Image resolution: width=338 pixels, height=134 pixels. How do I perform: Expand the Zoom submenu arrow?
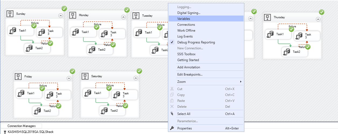(241, 82)
